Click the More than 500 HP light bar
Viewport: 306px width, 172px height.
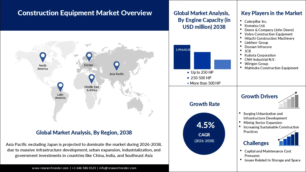coord(222,64)
